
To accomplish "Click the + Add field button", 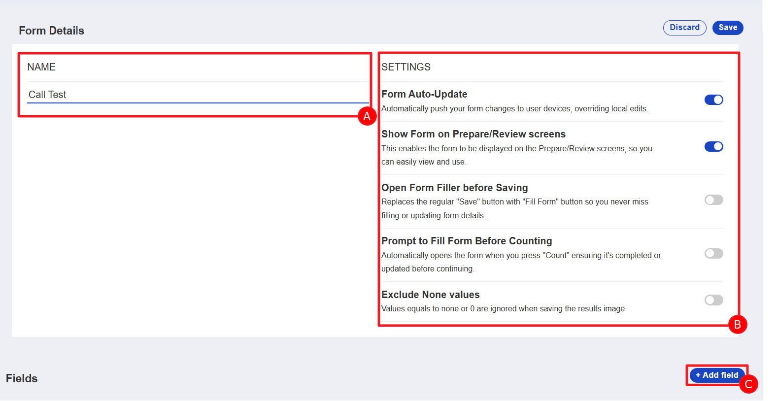I will (x=716, y=375).
